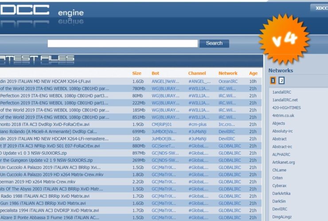Open the OceanIRC network link in table
Viewport: 328px width, 221px height.
click(x=229, y=81)
